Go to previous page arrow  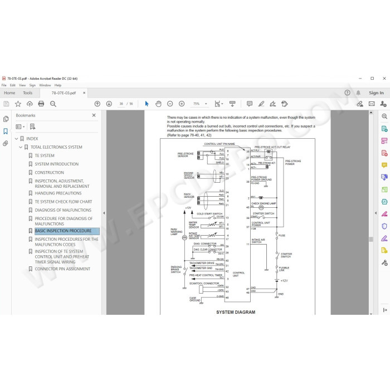coord(97,104)
